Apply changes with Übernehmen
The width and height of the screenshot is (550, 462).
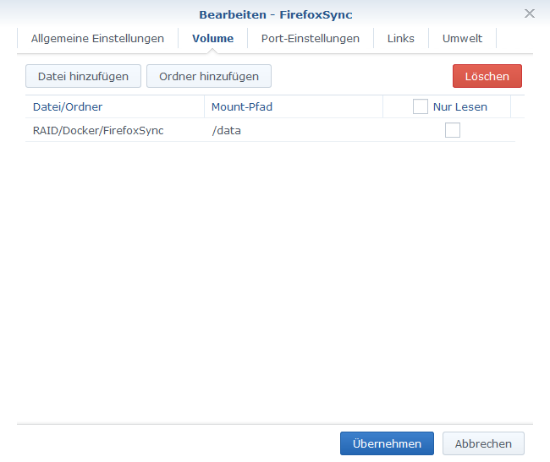pyautogui.click(x=387, y=443)
